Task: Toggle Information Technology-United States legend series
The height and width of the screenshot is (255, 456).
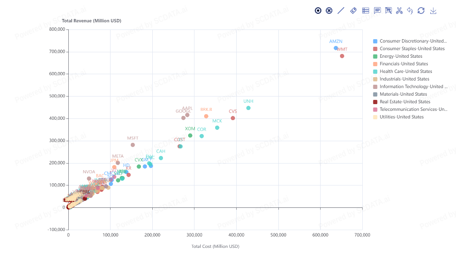Action: click(x=410, y=86)
